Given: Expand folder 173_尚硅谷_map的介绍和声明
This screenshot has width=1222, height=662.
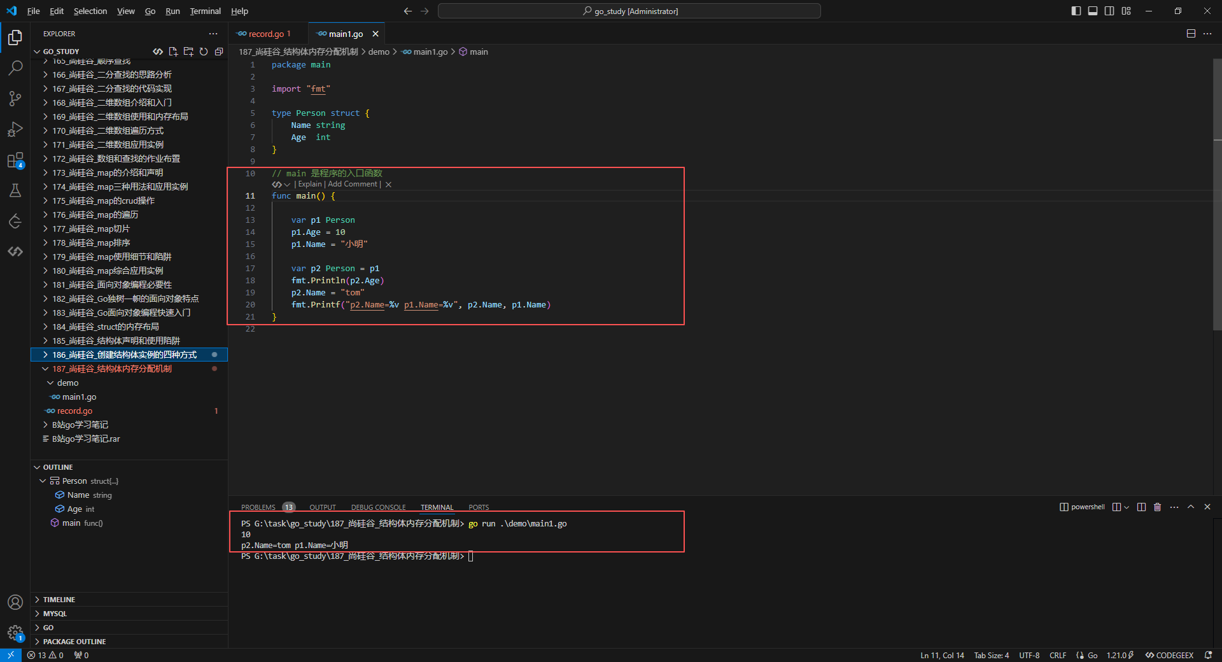Looking at the screenshot, I should point(129,173).
